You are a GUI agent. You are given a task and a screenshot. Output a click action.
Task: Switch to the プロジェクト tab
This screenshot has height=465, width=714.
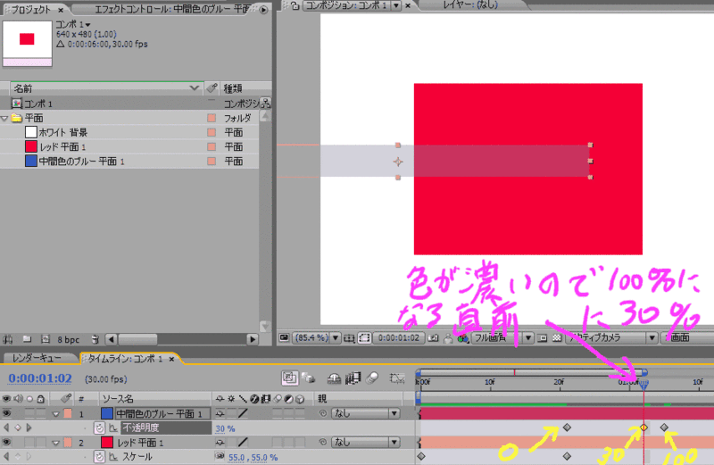click(x=33, y=9)
